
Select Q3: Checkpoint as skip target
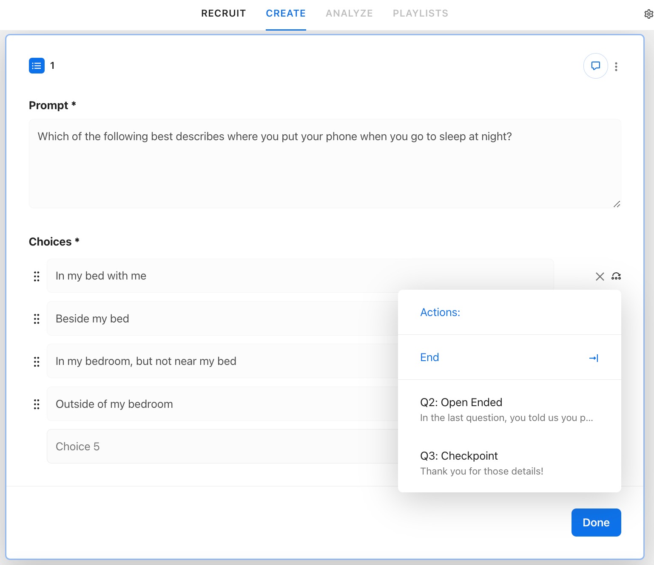click(x=509, y=463)
